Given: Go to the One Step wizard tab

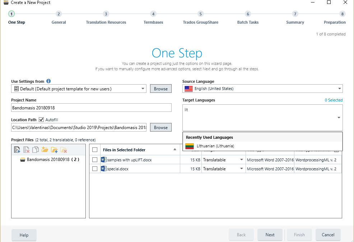Looking at the screenshot, I should pos(17,22).
